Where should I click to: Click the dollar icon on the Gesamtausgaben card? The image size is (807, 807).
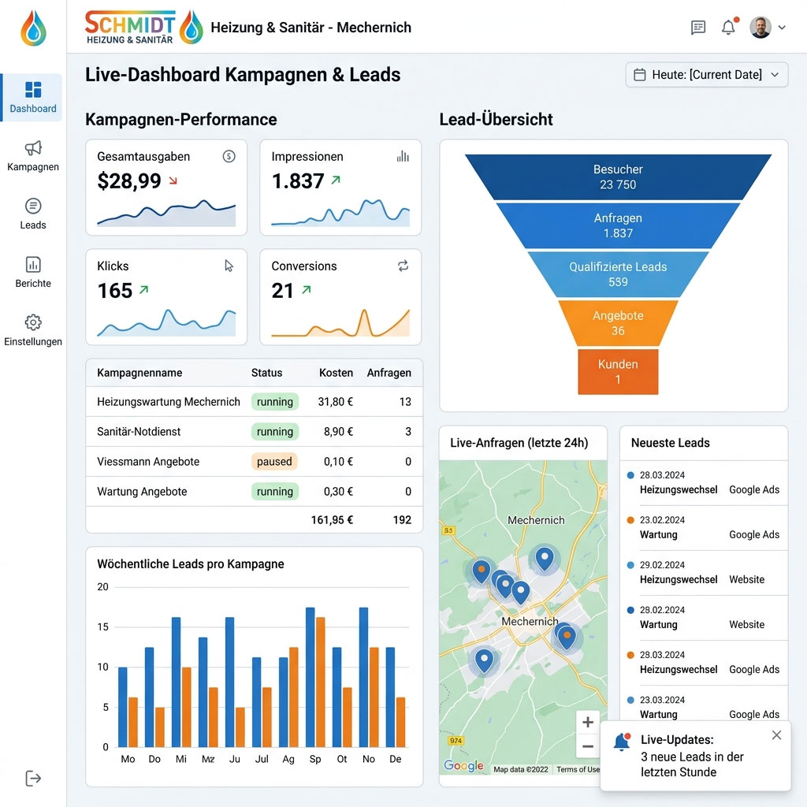(x=229, y=156)
